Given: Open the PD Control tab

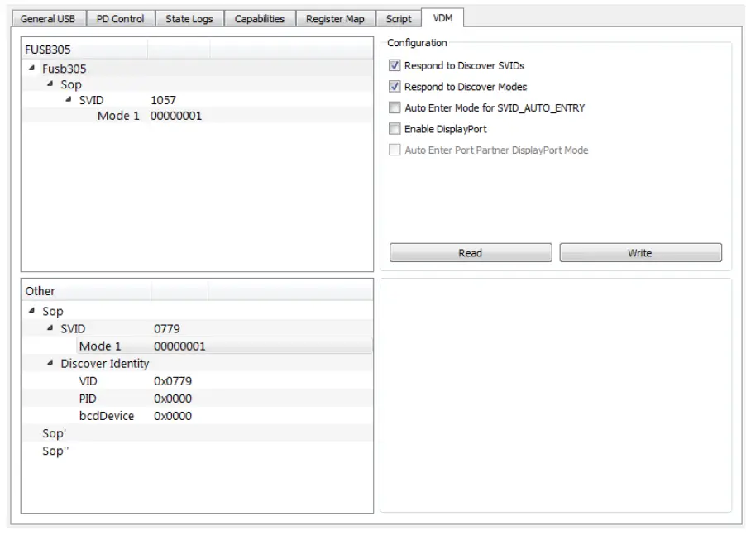Looking at the screenshot, I should pyautogui.click(x=121, y=19).
